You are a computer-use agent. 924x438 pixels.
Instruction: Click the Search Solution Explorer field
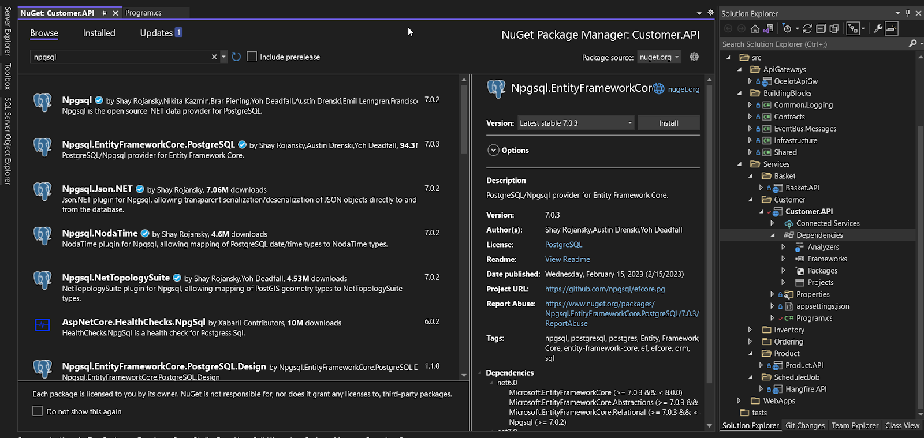813,44
